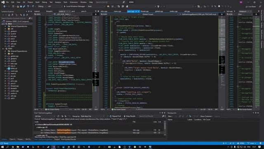
Task: Switch to the Output panel tab
Action: (57, 139)
